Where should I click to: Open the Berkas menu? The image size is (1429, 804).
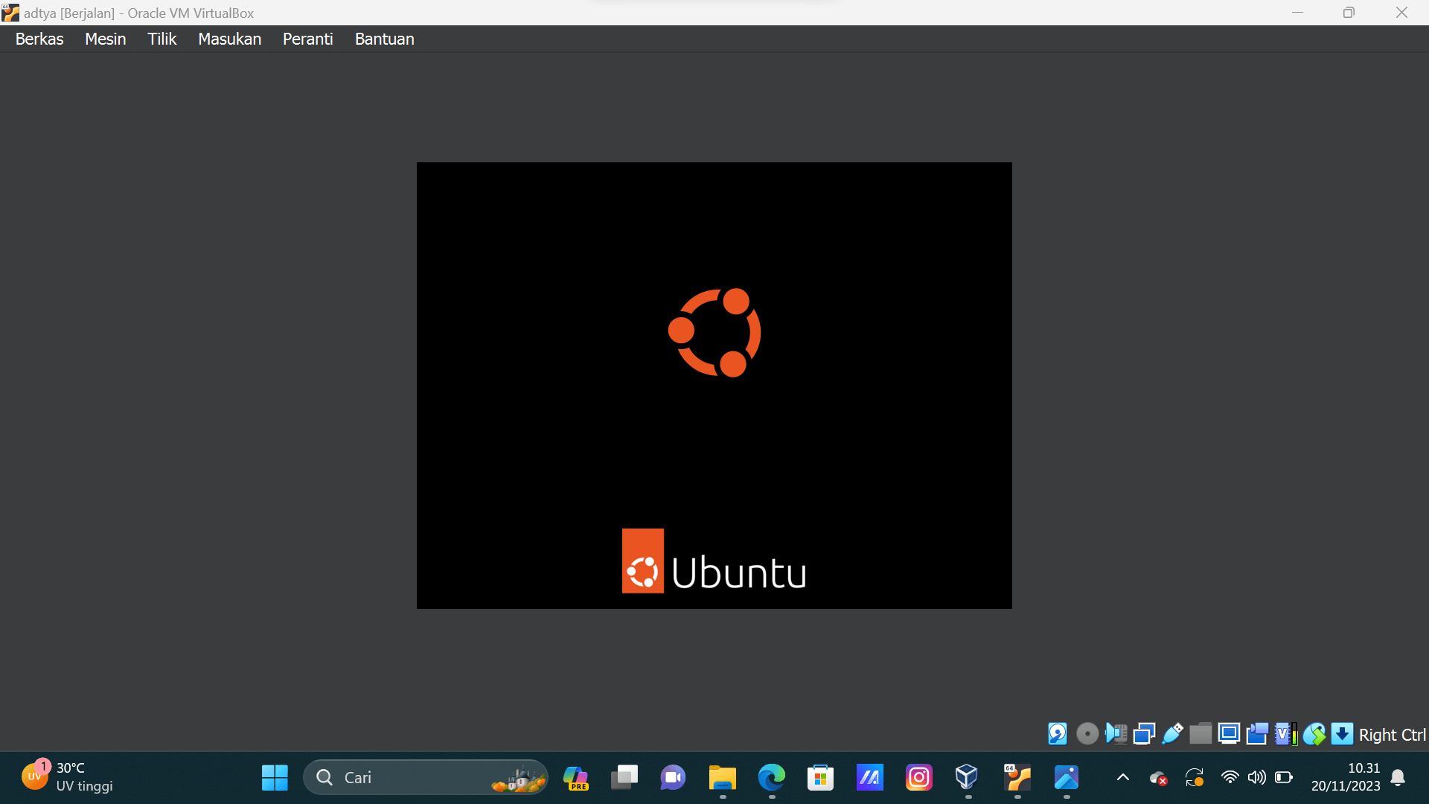[39, 39]
